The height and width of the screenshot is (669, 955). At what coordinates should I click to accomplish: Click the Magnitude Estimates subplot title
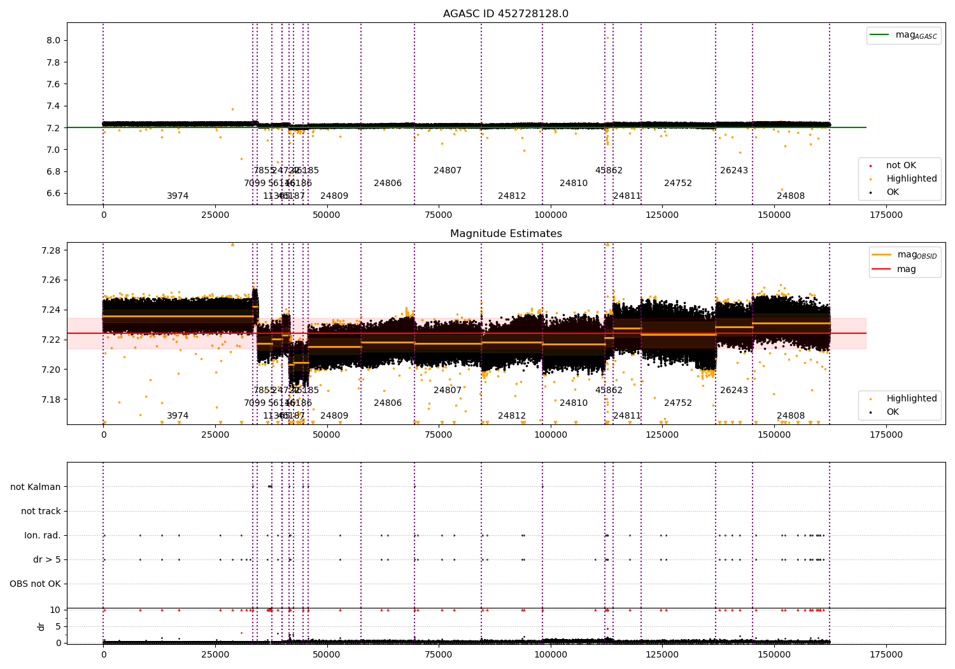tap(506, 234)
